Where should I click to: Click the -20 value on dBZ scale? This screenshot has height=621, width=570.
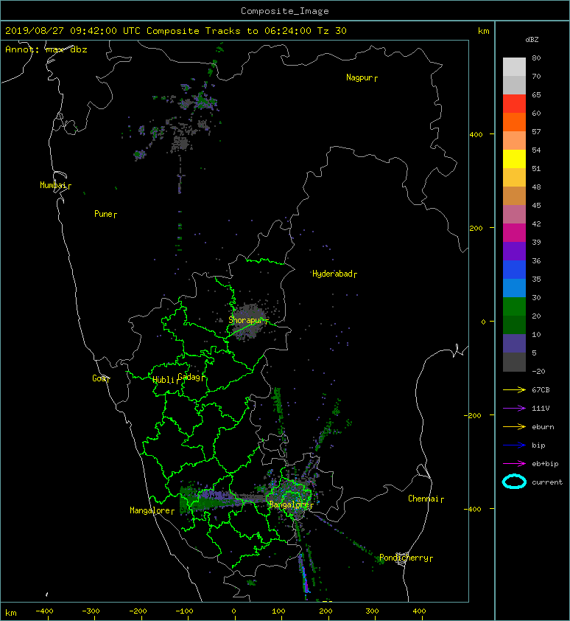538,372
